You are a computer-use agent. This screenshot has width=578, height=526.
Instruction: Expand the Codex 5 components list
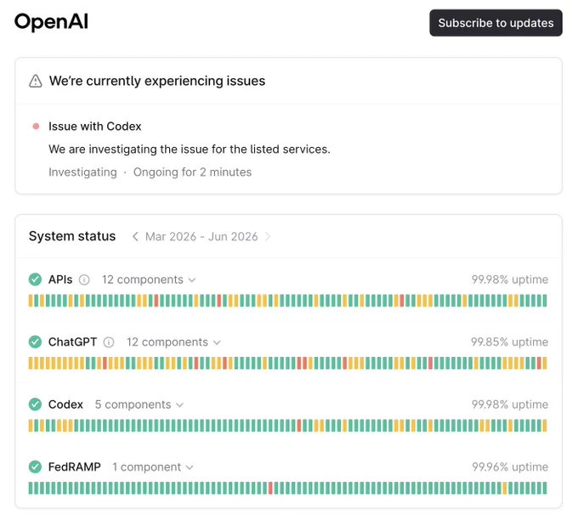pyautogui.click(x=139, y=404)
